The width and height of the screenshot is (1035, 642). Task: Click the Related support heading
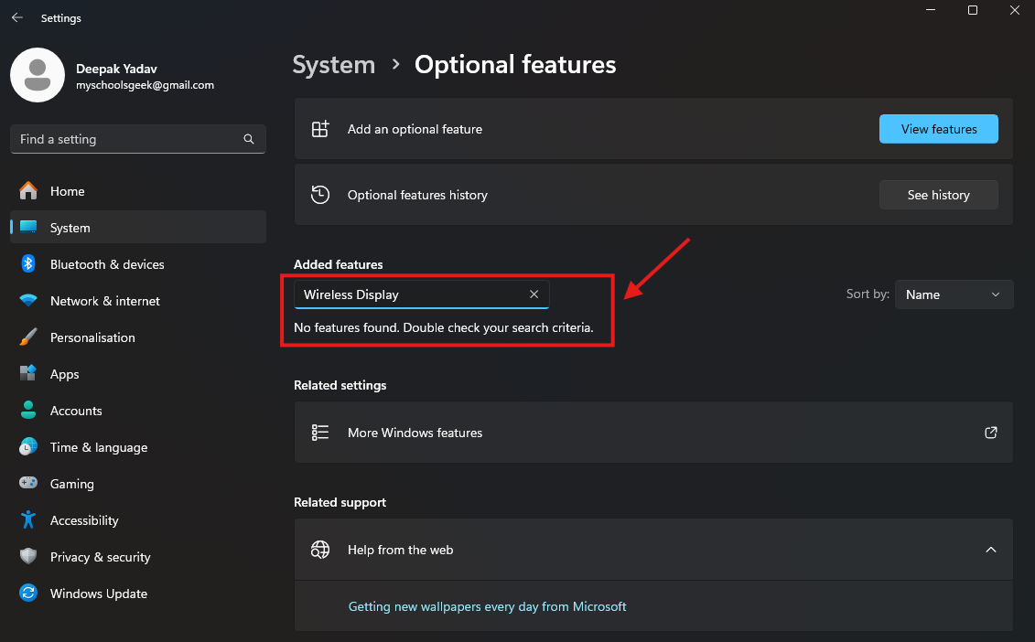340,502
